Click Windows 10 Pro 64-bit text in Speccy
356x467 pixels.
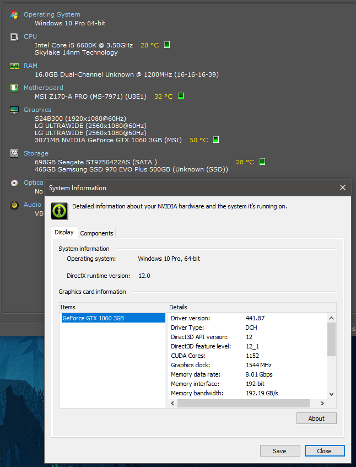(x=70, y=23)
